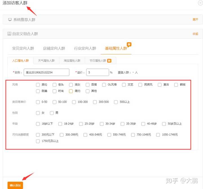Click the monitor icon beside 系统推荐人群
Screen dimensions: 203x189
(x=10, y=20)
